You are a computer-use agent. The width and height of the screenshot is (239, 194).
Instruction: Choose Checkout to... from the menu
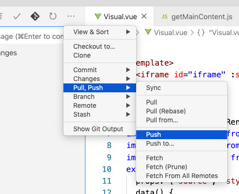100,46
